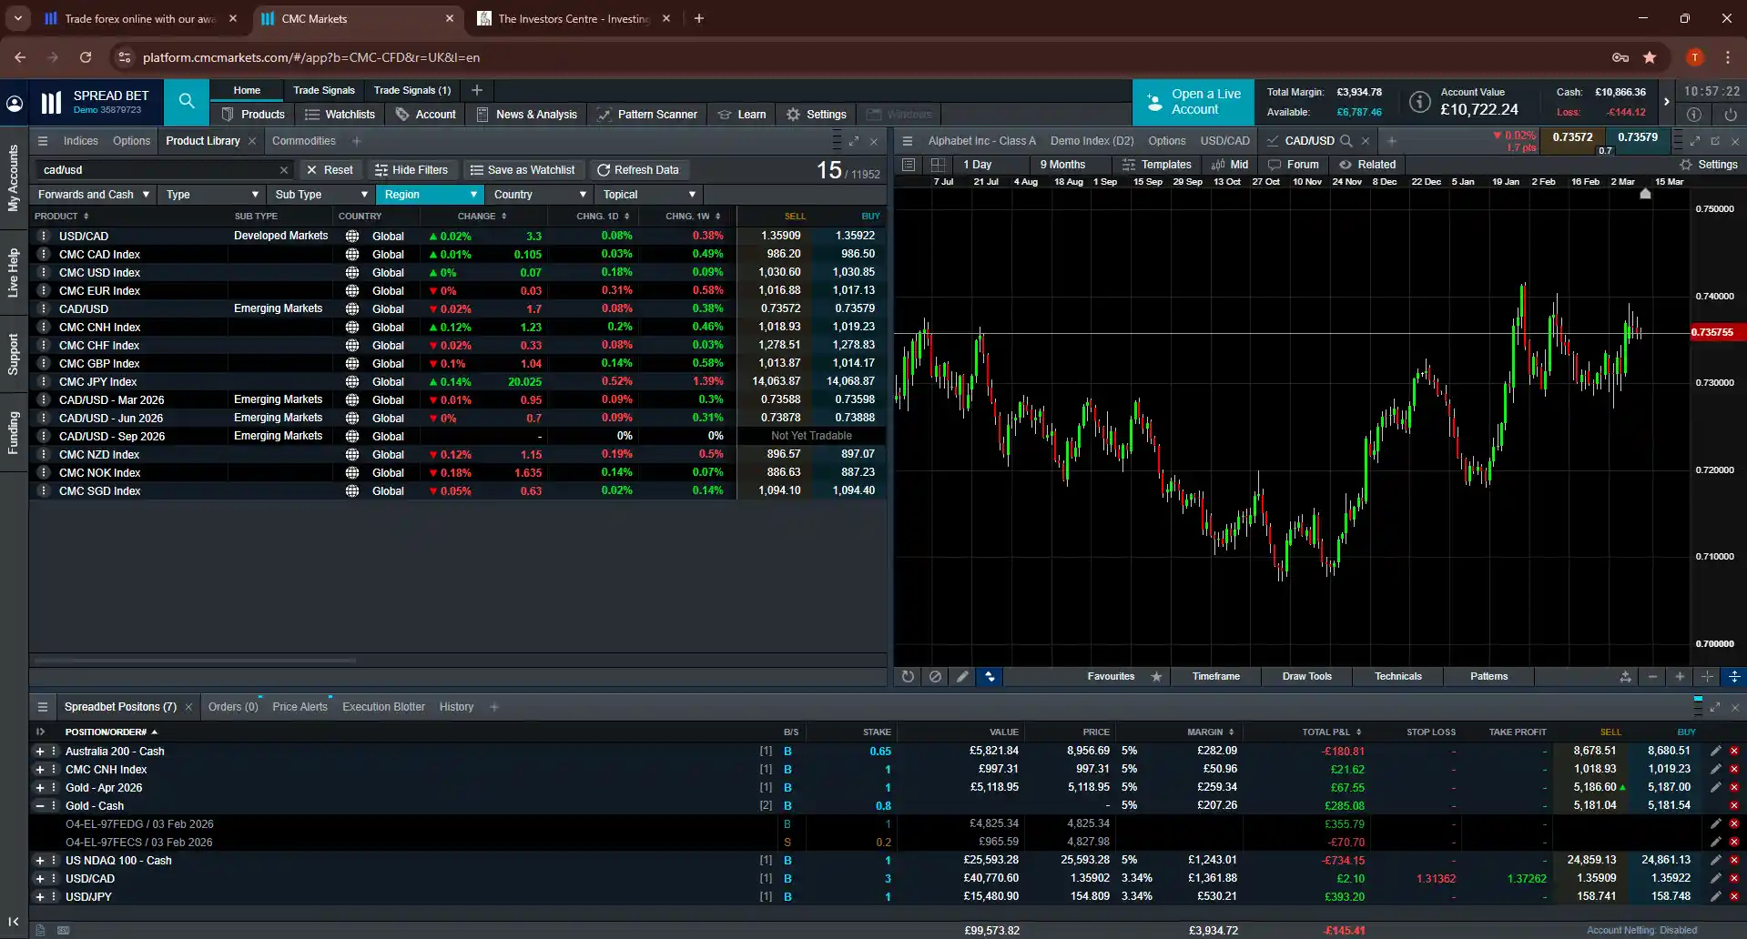Click the Hide Filters button
The height and width of the screenshot is (939, 1747).
coord(411,170)
